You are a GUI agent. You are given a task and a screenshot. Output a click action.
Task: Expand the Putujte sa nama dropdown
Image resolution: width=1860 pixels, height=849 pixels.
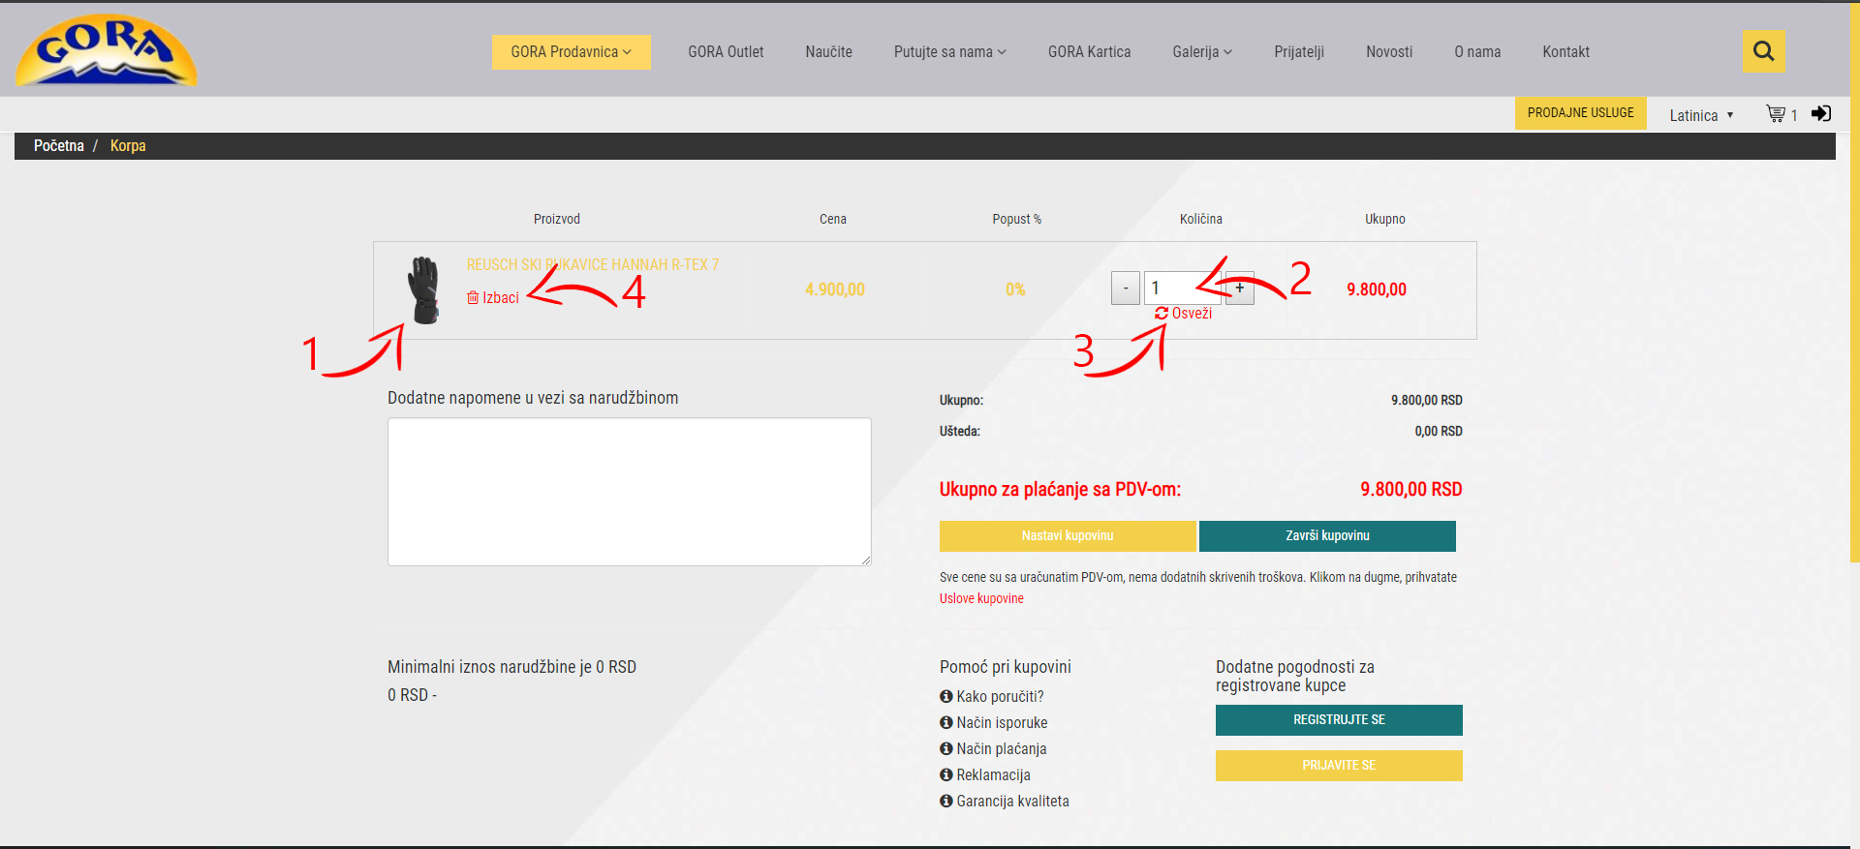[949, 52]
